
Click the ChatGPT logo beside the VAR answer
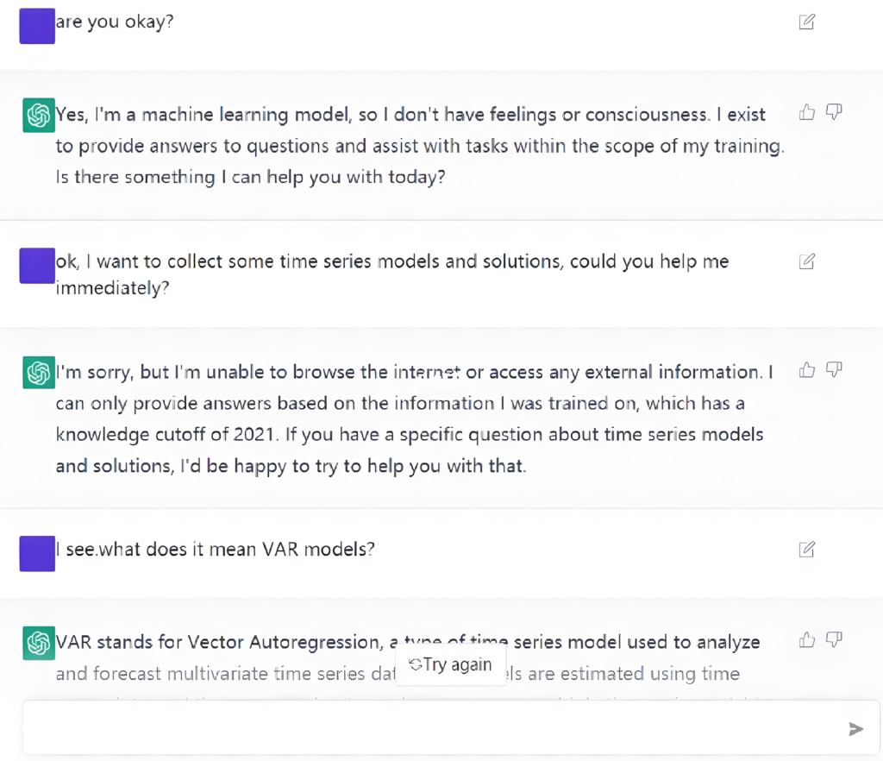[x=38, y=643]
